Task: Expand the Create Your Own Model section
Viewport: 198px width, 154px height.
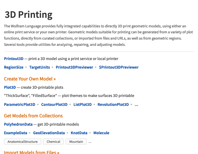Action: [x=30, y=79]
